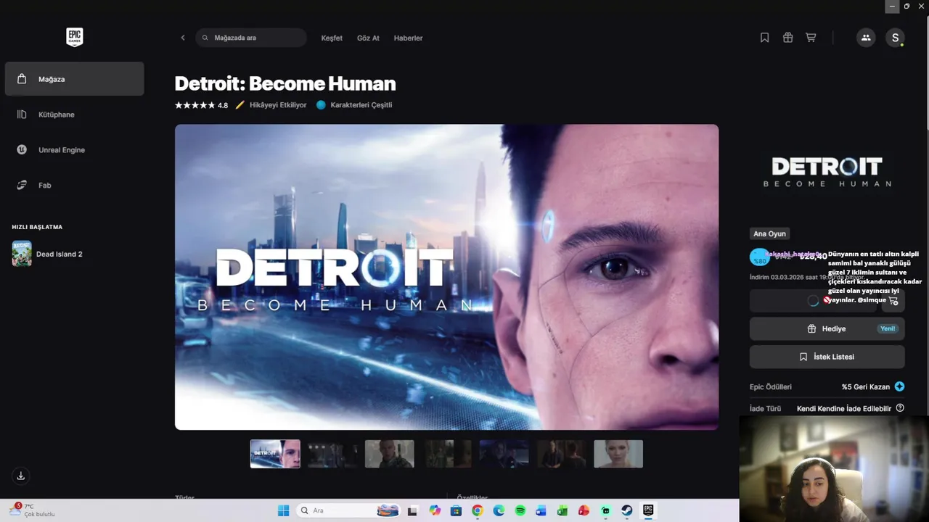Click the main Detroit hero image
The width and height of the screenshot is (929, 522).
click(x=446, y=277)
